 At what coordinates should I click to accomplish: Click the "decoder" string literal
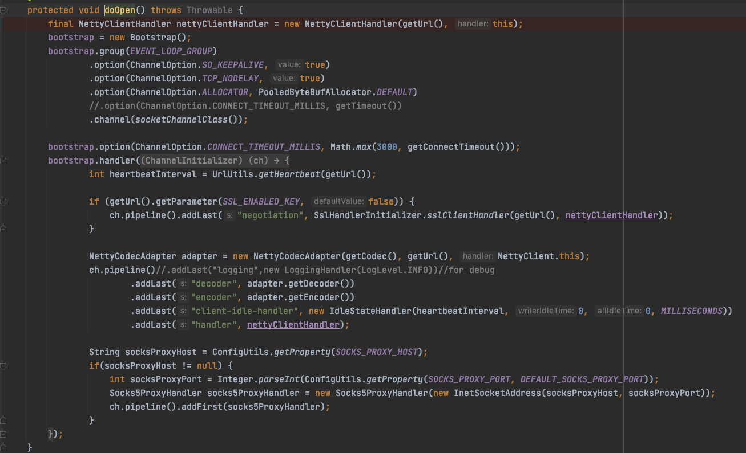coord(214,284)
